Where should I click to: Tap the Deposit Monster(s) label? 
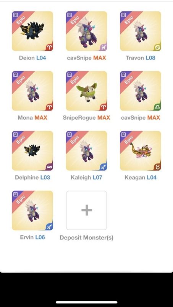click(x=86, y=238)
